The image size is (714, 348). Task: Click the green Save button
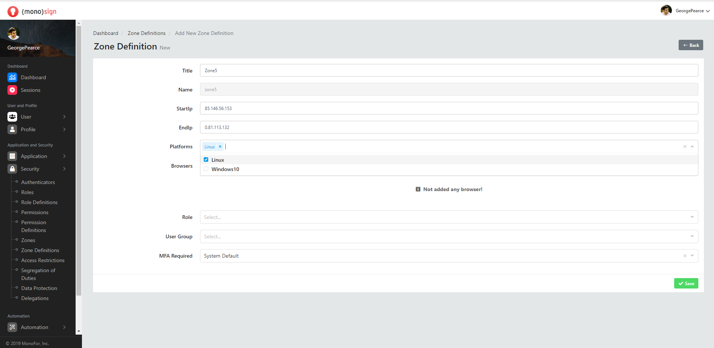click(686, 283)
